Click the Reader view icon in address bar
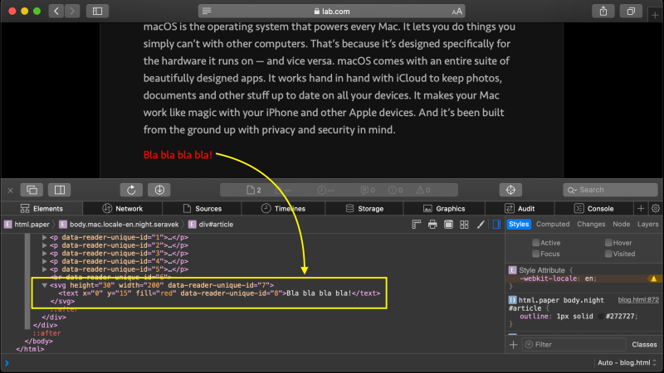 point(207,11)
